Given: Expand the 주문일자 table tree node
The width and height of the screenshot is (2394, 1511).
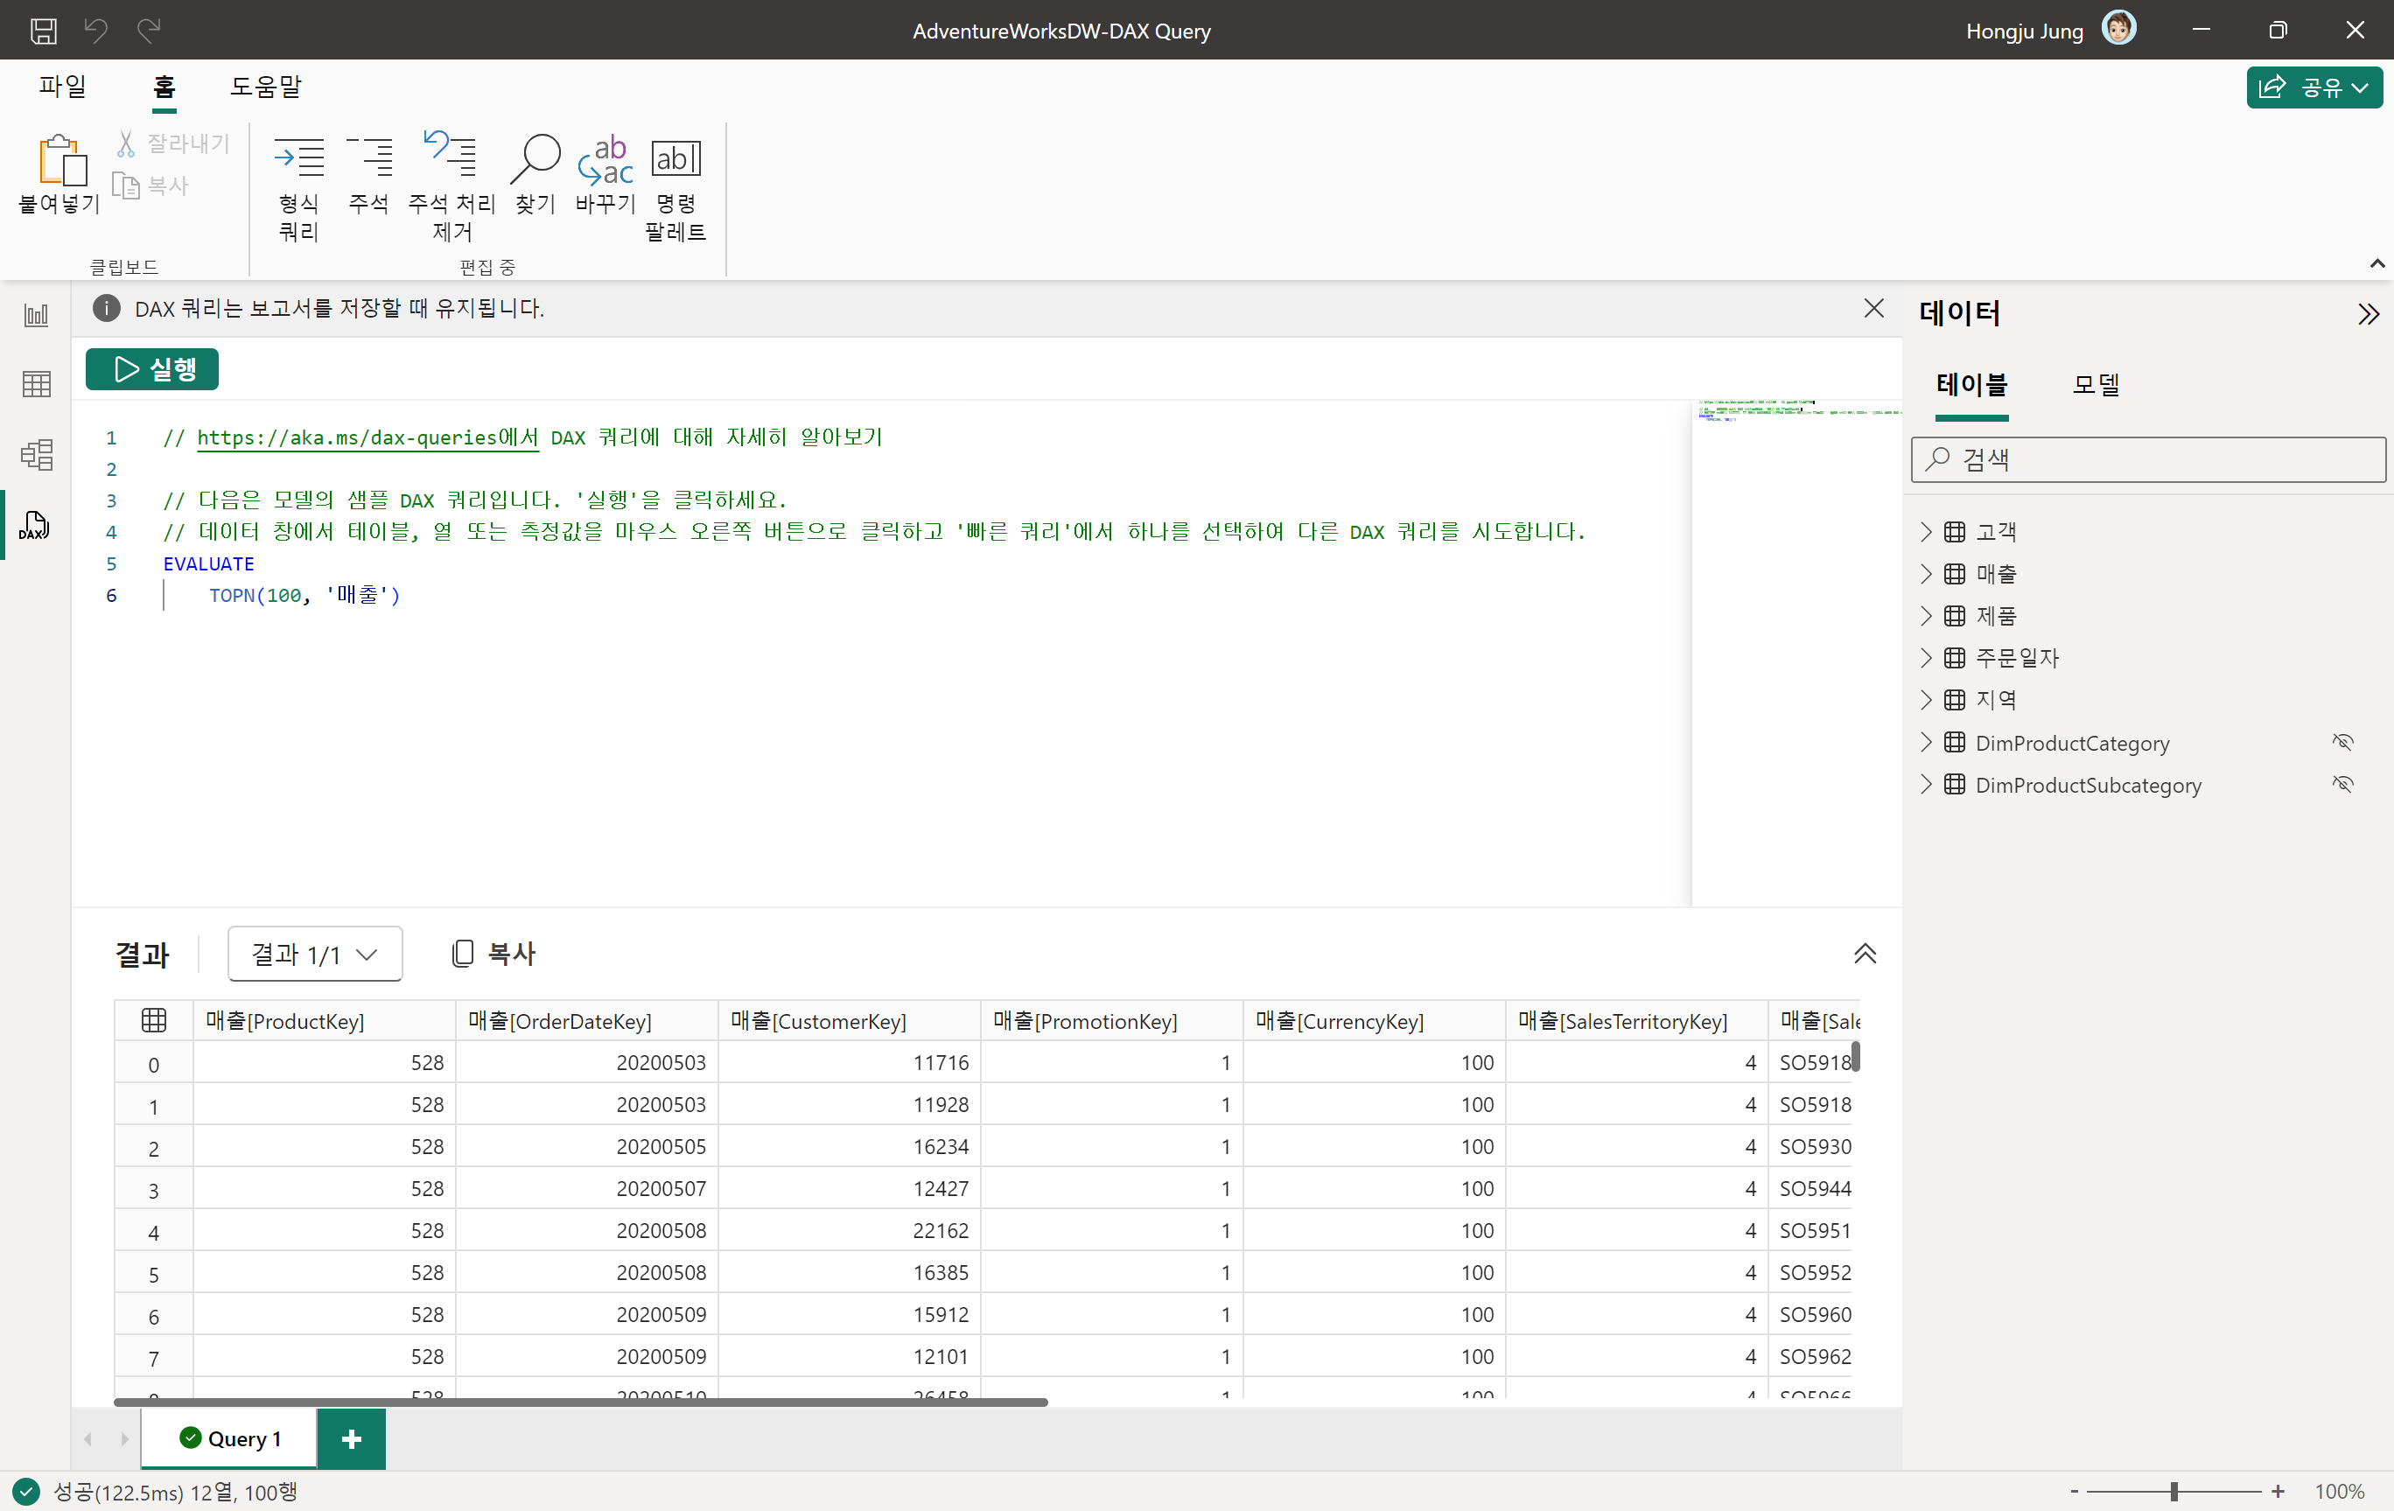Looking at the screenshot, I should pos(1926,658).
